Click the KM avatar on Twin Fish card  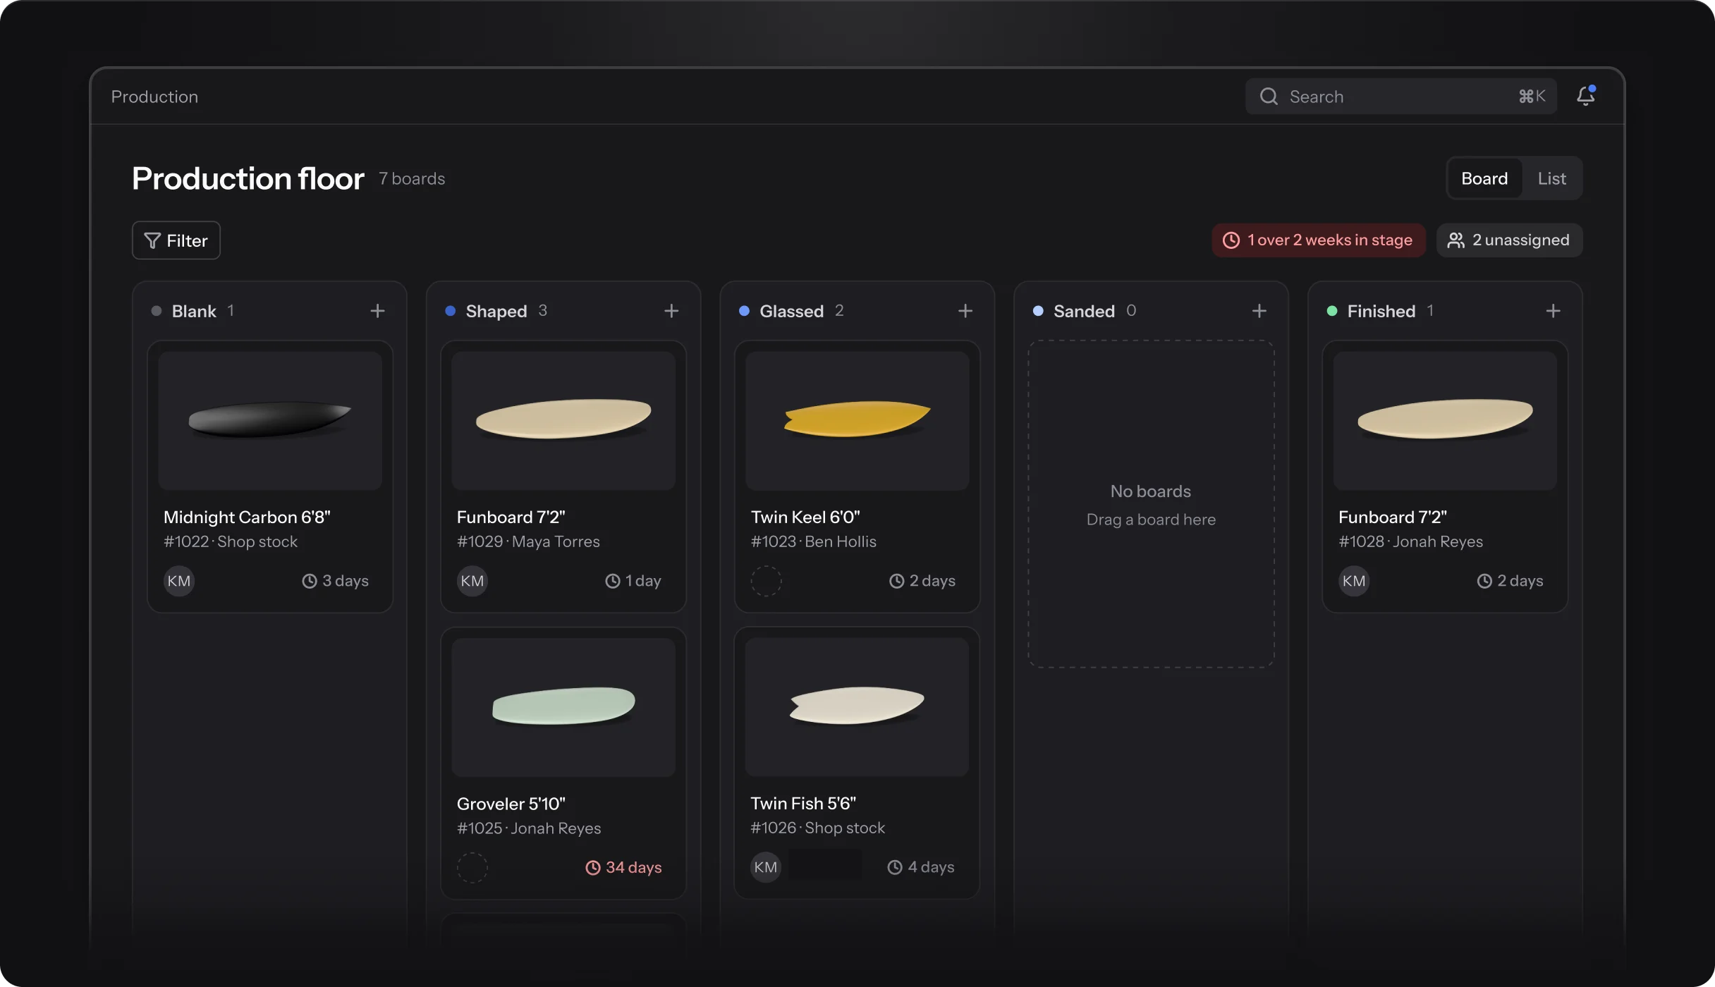pyautogui.click(x=766, y=867)
